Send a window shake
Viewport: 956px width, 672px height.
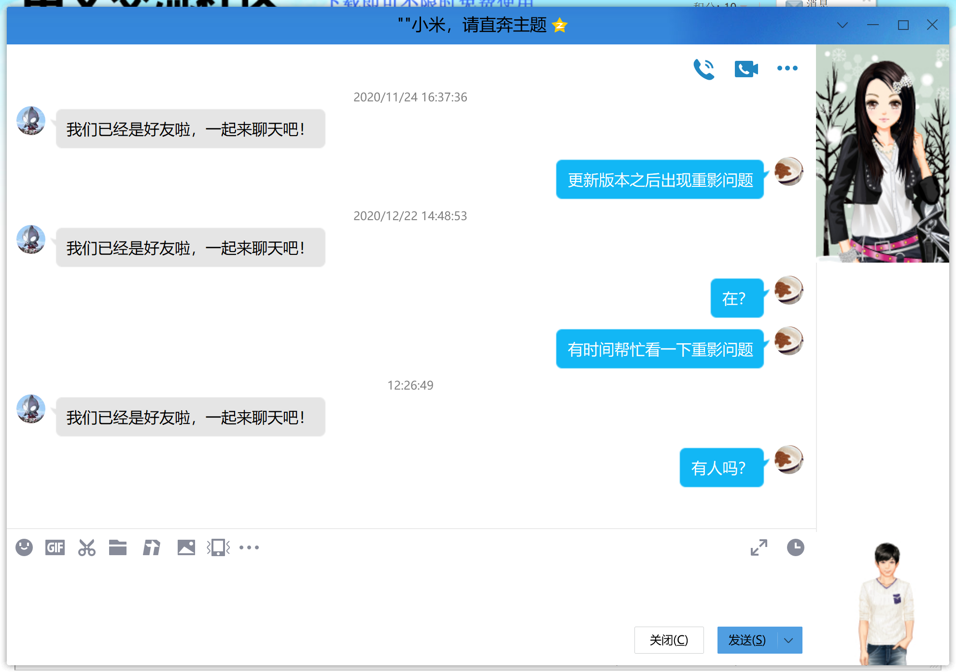click(218, 547)
